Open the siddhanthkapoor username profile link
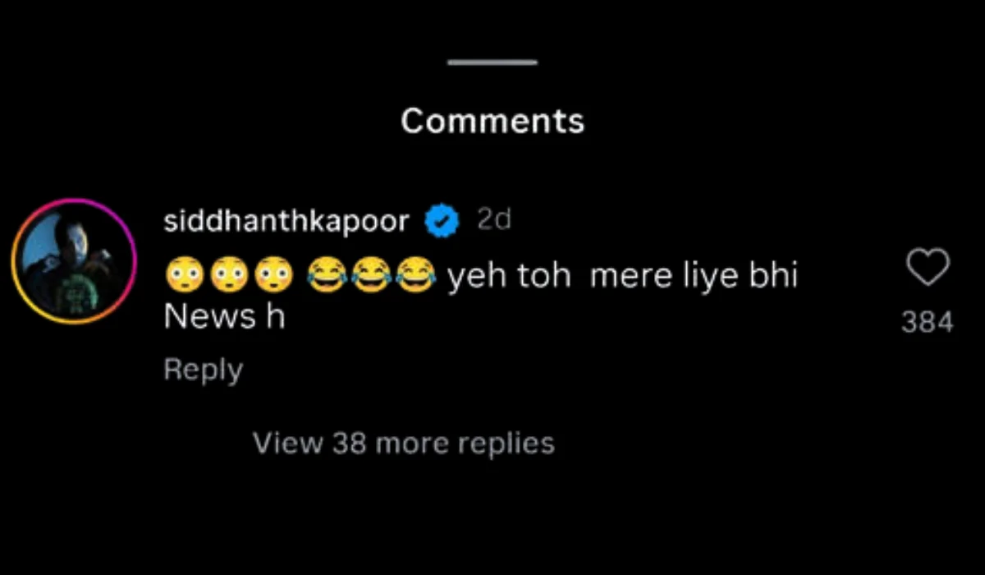The height and width of the screenshot is (575, 985). (286, 222)
